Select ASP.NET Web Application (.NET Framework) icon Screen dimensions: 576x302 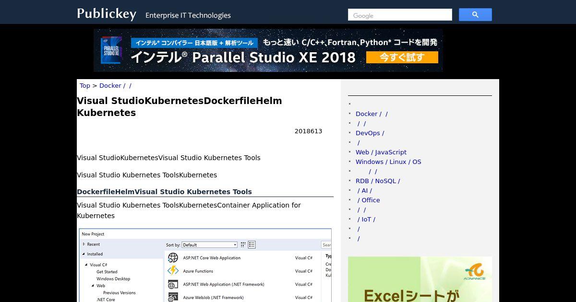[x=173, y=284]
